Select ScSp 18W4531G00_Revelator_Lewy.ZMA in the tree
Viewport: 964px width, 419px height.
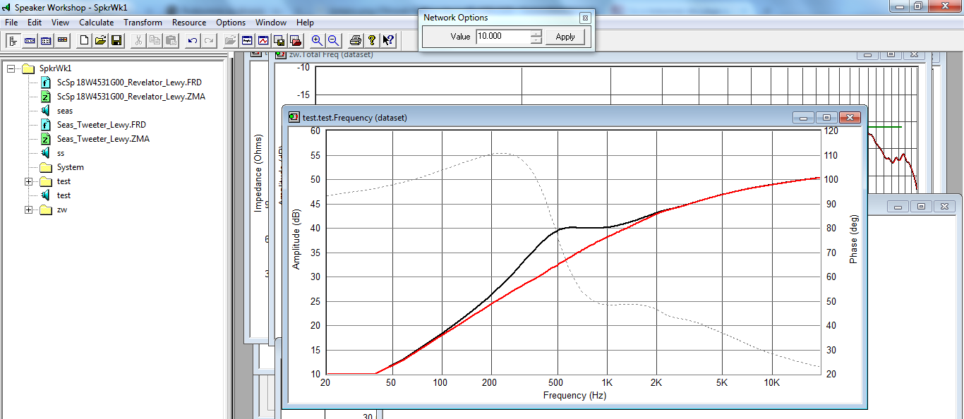tap(131, 97)
